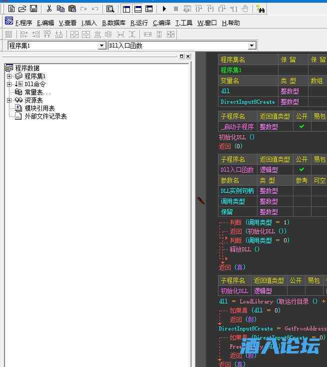Close the side panel with X
The image size is (327, 367).
click(188, 56)
